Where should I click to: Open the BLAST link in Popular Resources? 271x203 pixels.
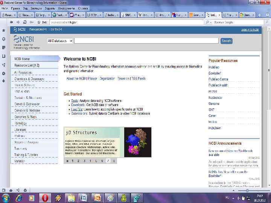coord(213,91)
